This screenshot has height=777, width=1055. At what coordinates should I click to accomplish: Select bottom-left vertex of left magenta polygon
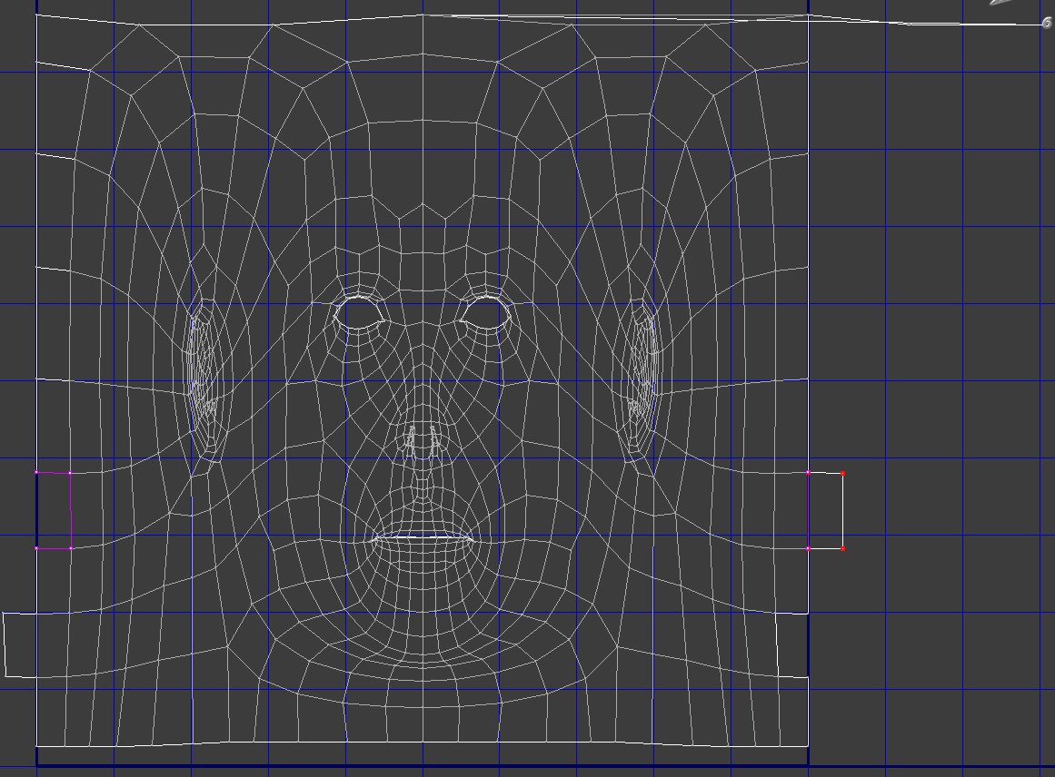(x=36, y=548)
